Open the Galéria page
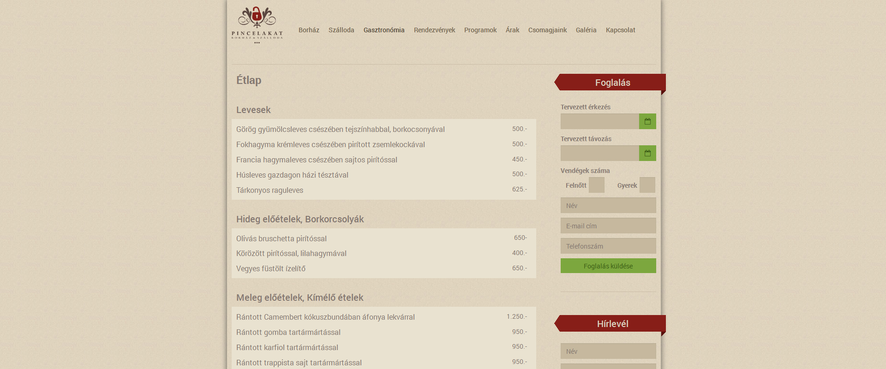The height and width of the screenshot is (369, 886). [586, 30]
